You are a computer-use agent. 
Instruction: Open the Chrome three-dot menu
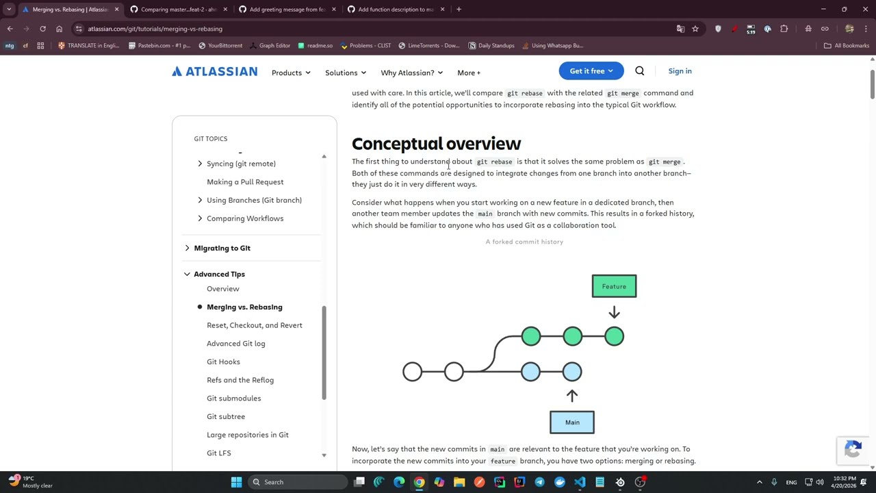[866, 29]
